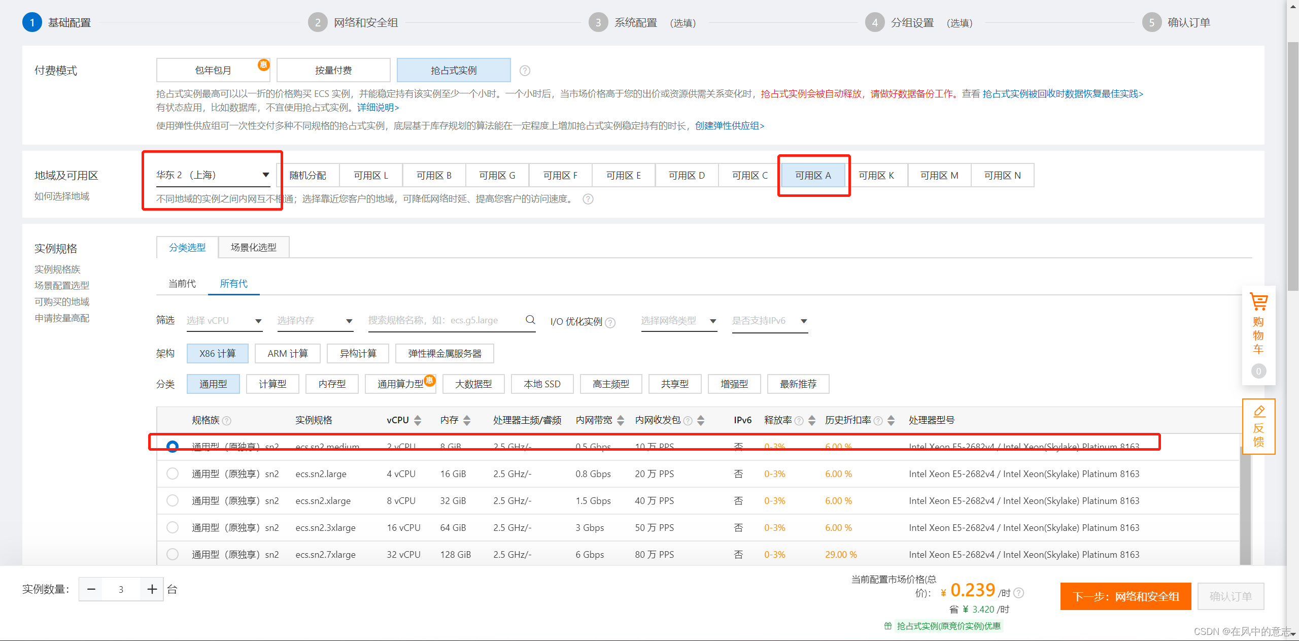Open 如何选择地域 link

click(x=62, y=196)
